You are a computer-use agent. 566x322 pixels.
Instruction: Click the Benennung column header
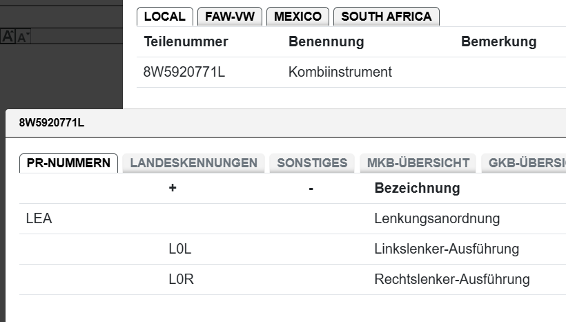pyautogui.click(x=326, y=42)
